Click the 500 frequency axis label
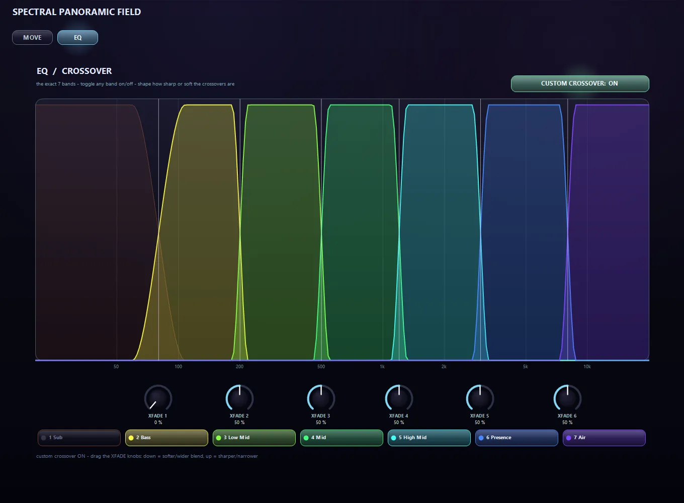This screenshot has width=684, height=503. [321, 367]
